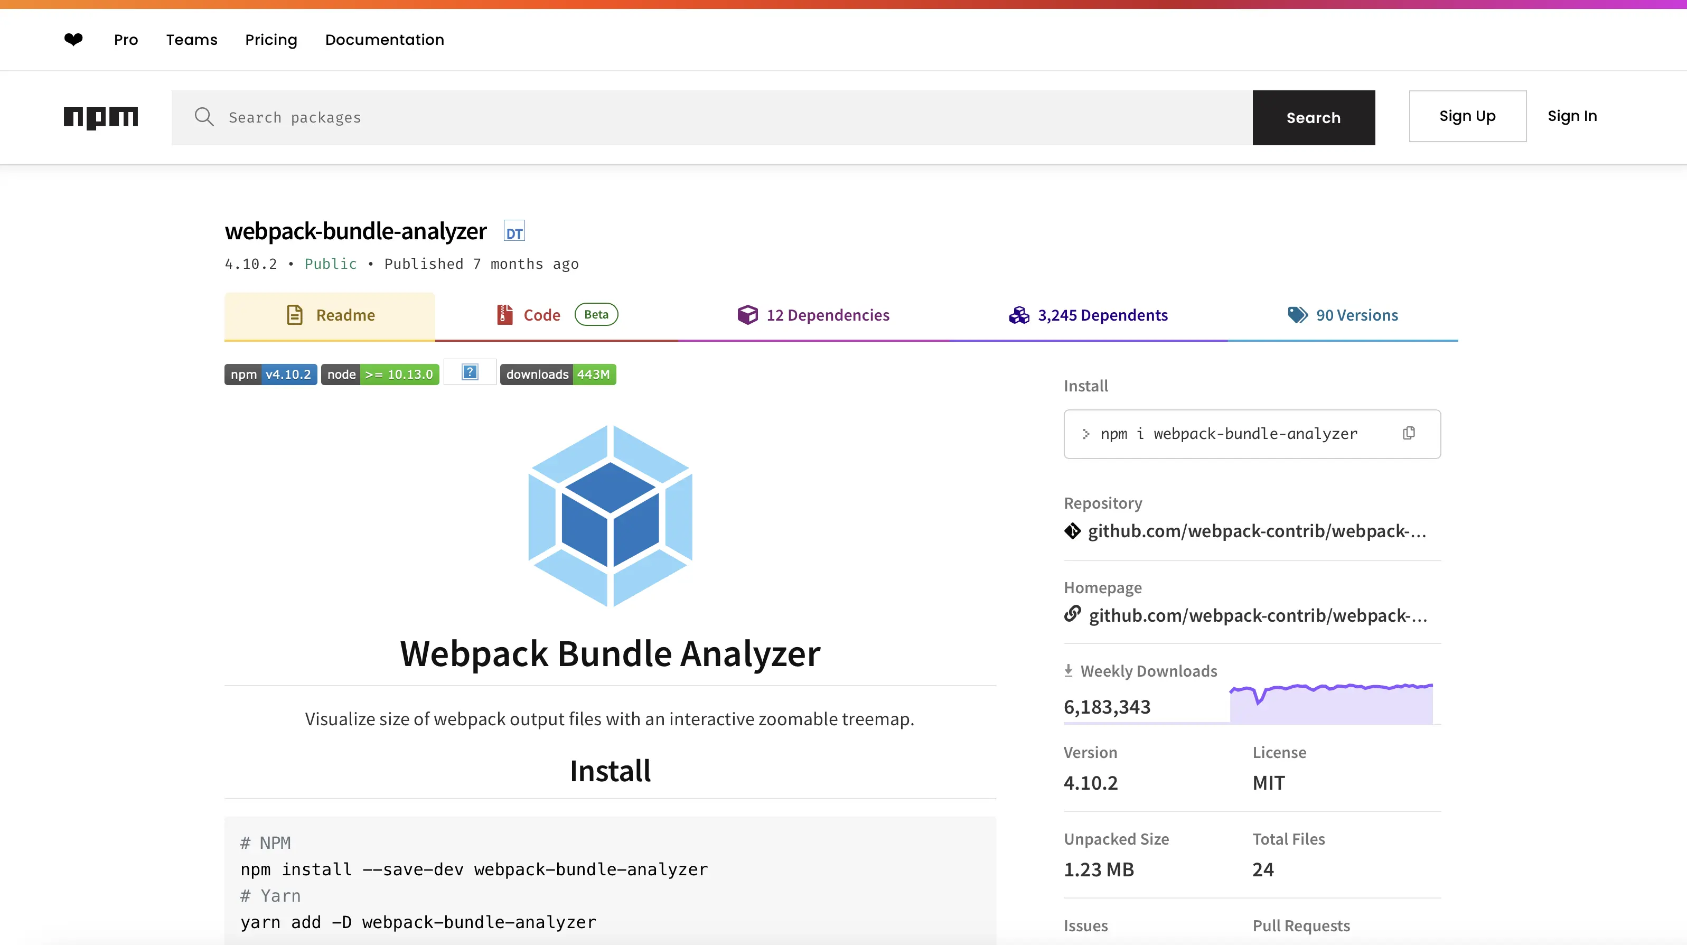The height and width of the screenshot is (945, 1687).
Task: Open the Sign In link
Action: [x=1572, y=117]
